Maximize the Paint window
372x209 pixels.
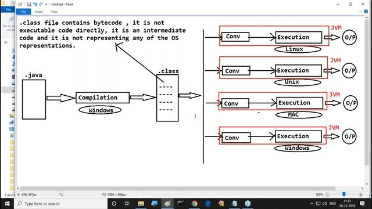[x=350, y=4]
